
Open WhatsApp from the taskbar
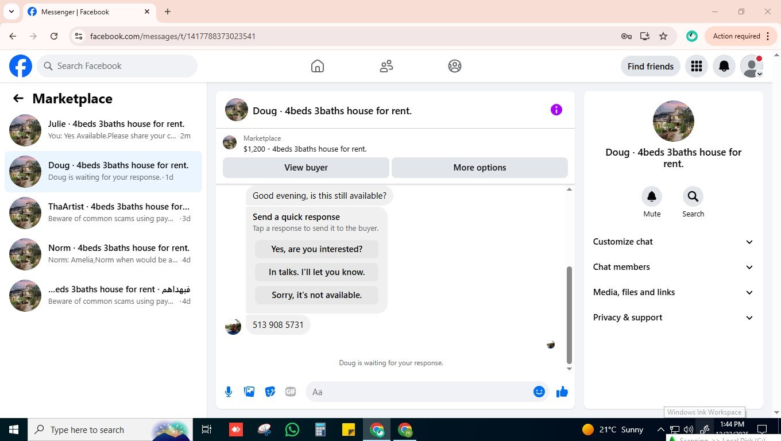(292, 430)
